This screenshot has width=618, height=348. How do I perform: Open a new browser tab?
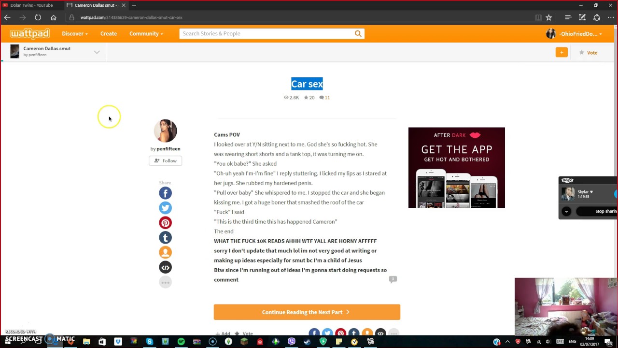[x=134, y=5]
